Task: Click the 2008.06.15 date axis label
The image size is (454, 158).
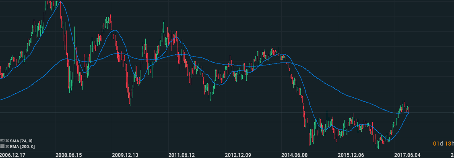Action: click(68, 155)
